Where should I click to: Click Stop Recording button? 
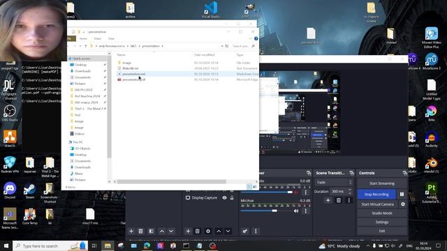point(376,194)
